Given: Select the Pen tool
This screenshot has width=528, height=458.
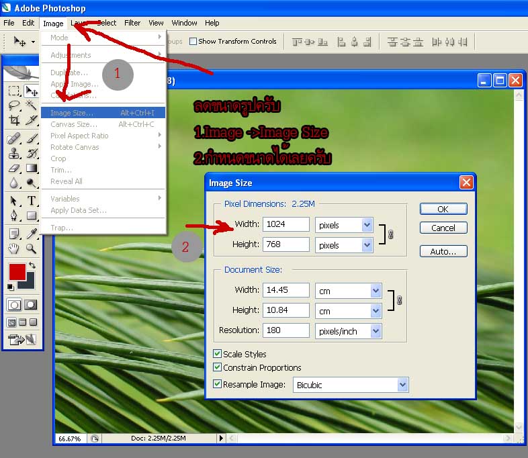Looking at the screenshot, I should [x=14, y=216].
